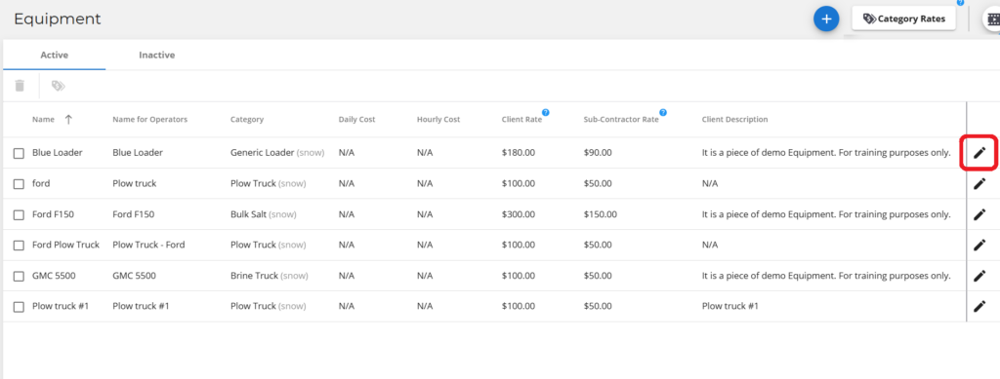
Task: Click the tag icon next to trash
Action: [58, 86]
